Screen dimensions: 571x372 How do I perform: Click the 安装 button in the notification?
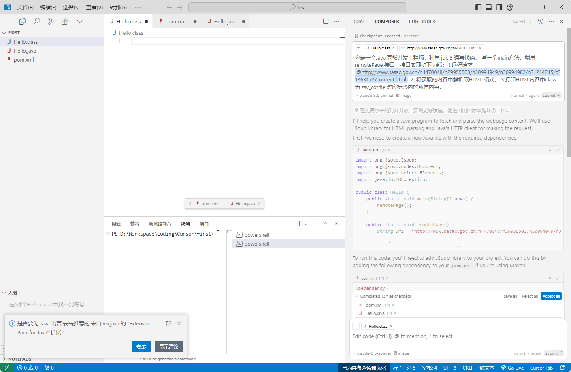tap(141, 346)
